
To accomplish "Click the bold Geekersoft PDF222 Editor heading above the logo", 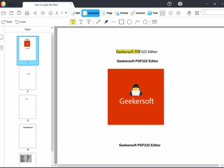I will (137, 61).
